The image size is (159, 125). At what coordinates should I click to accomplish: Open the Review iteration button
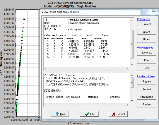pos(147,104)
